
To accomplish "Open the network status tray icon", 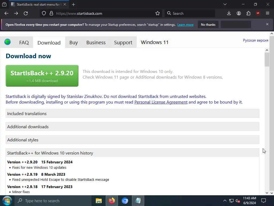I will point(231,201).
